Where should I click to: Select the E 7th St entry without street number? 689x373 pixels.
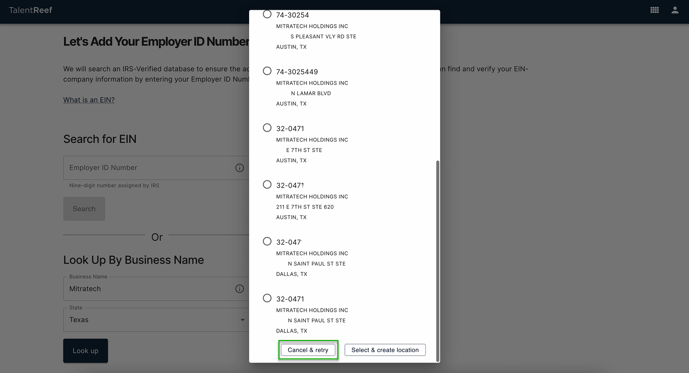coord(267,128)
